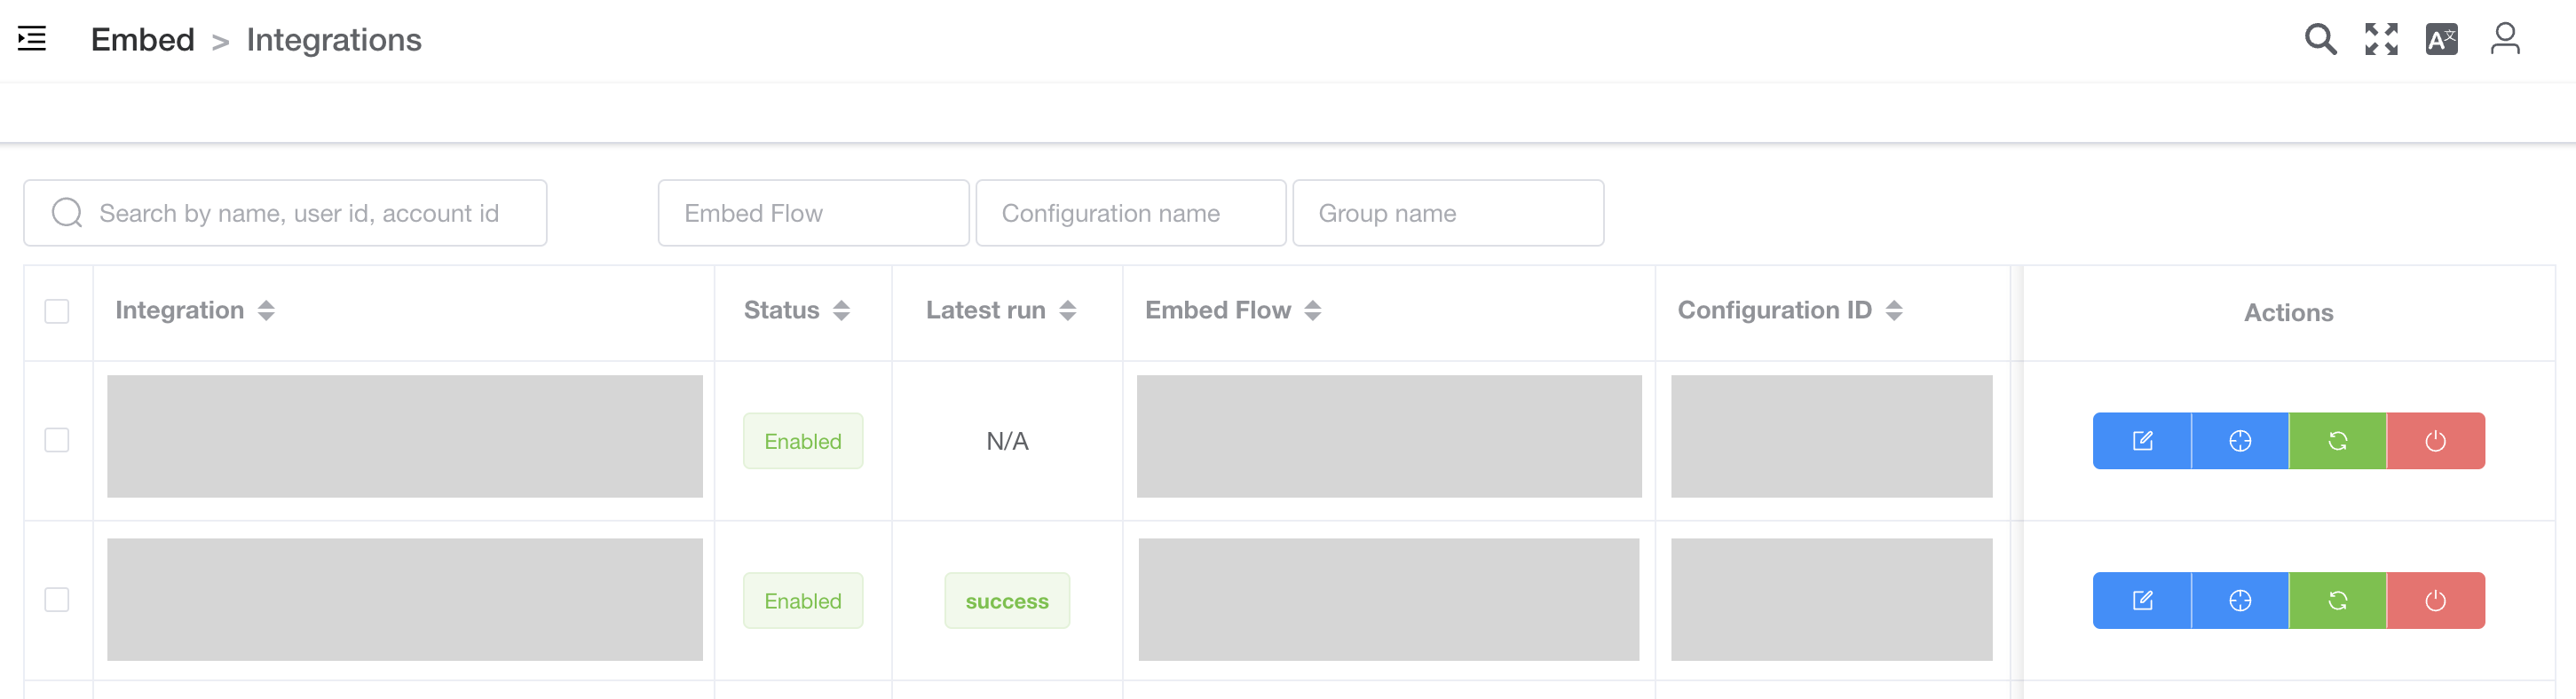The width and height of the screenshot is (2576, 699).
Task: Click the crosshair icon in second row
Action: [x=2239, y=601]
